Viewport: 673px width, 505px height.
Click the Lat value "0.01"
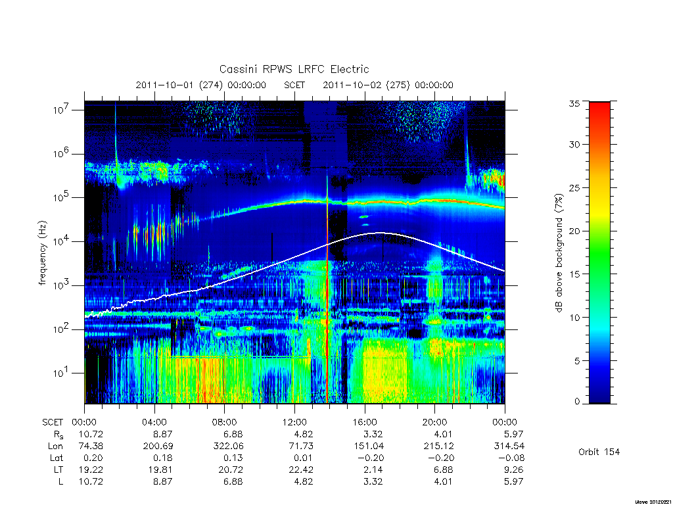pyautogui.click(x=302, y=458)
